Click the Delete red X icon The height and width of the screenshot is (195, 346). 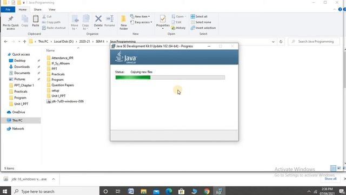tap(98, 19)
